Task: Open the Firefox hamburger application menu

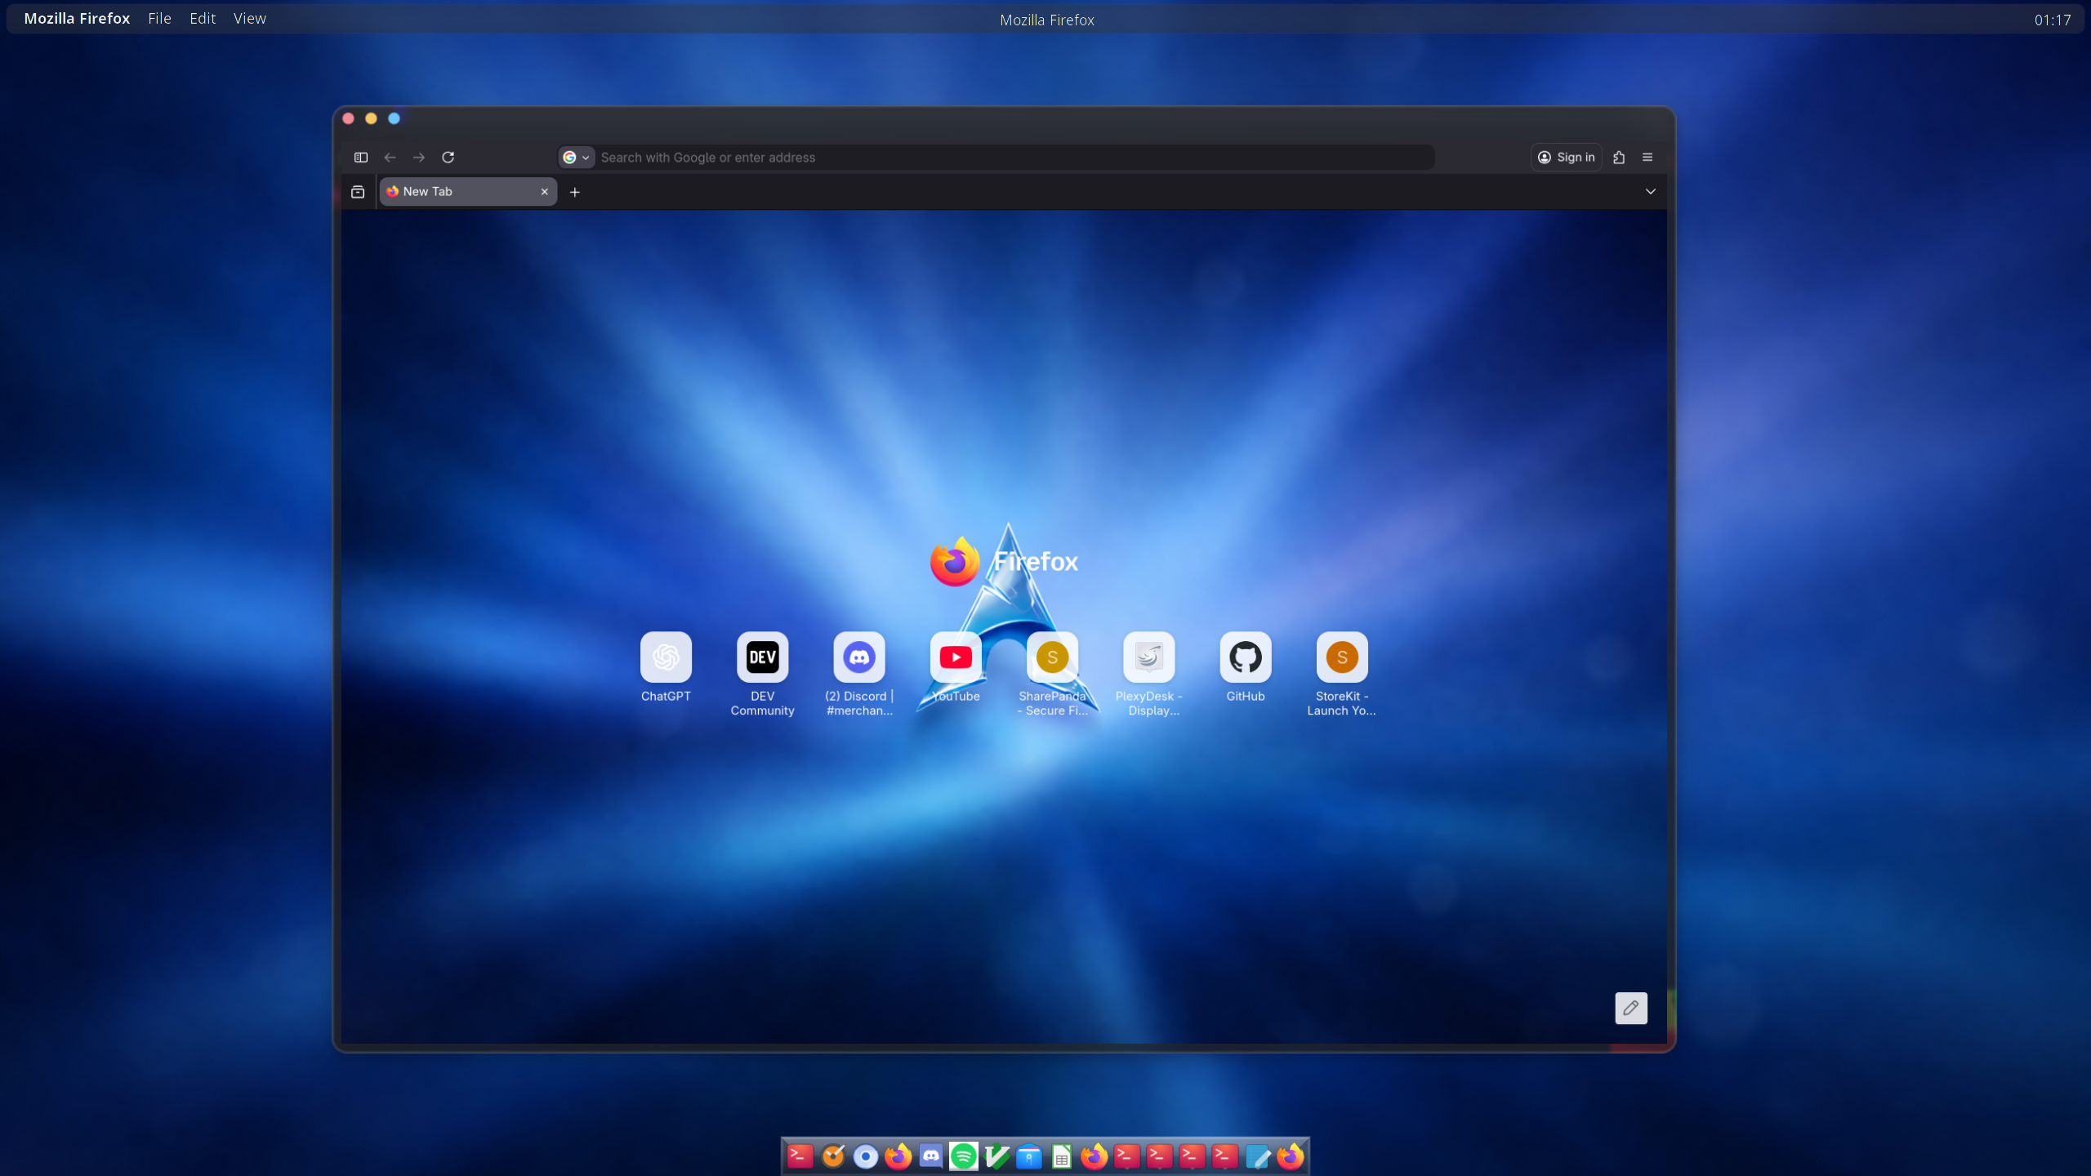Action: tap(1647, 157)
